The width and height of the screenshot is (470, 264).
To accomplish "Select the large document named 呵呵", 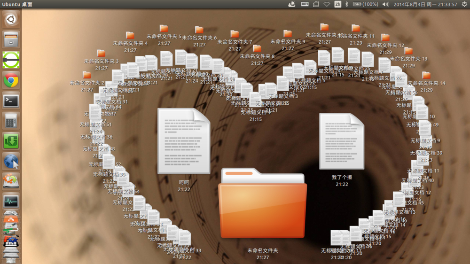I will point(183,140).
